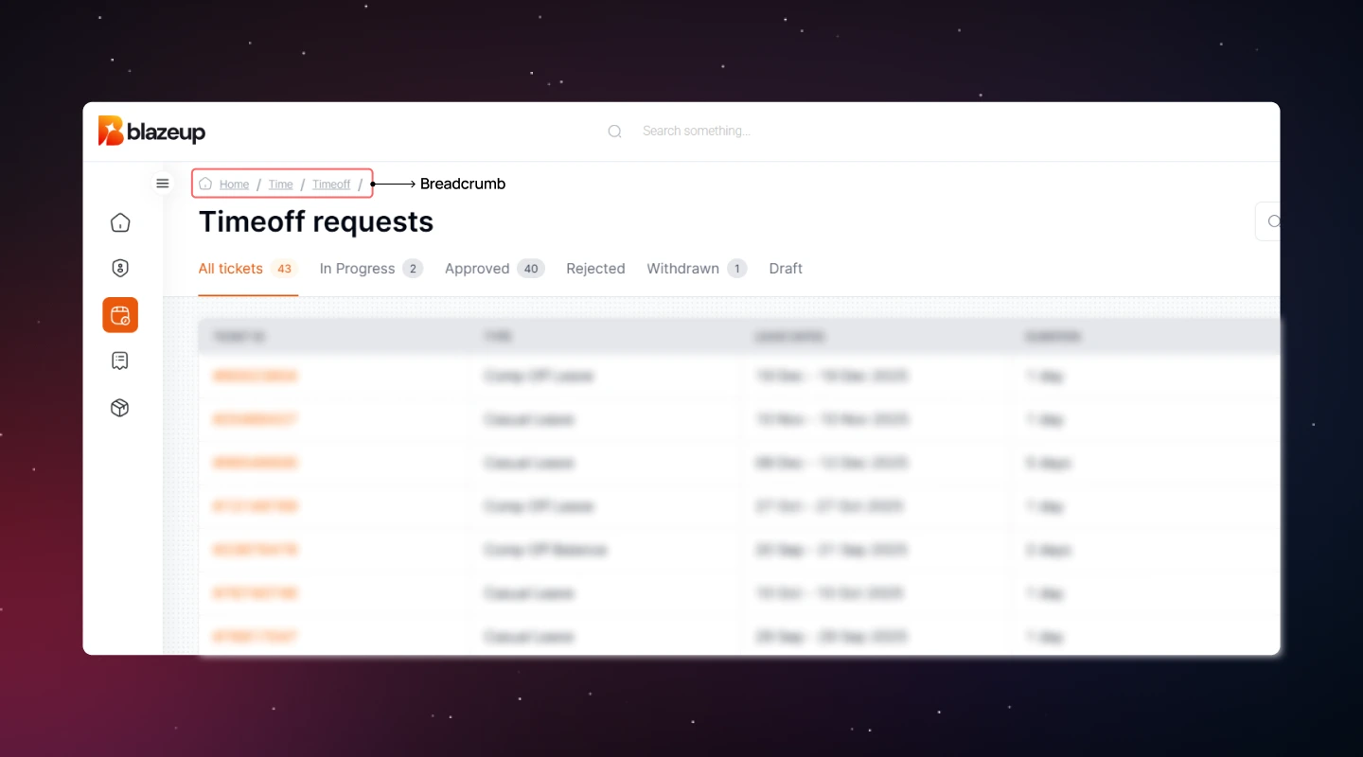Select the Home icon in the sidebar
The height and width of the screenshot is (757, 1363).
[119, 221]
